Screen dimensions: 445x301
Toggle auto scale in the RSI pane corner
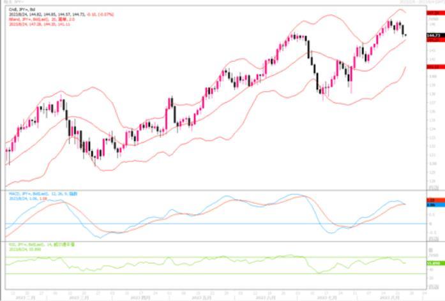click(435, 290)
